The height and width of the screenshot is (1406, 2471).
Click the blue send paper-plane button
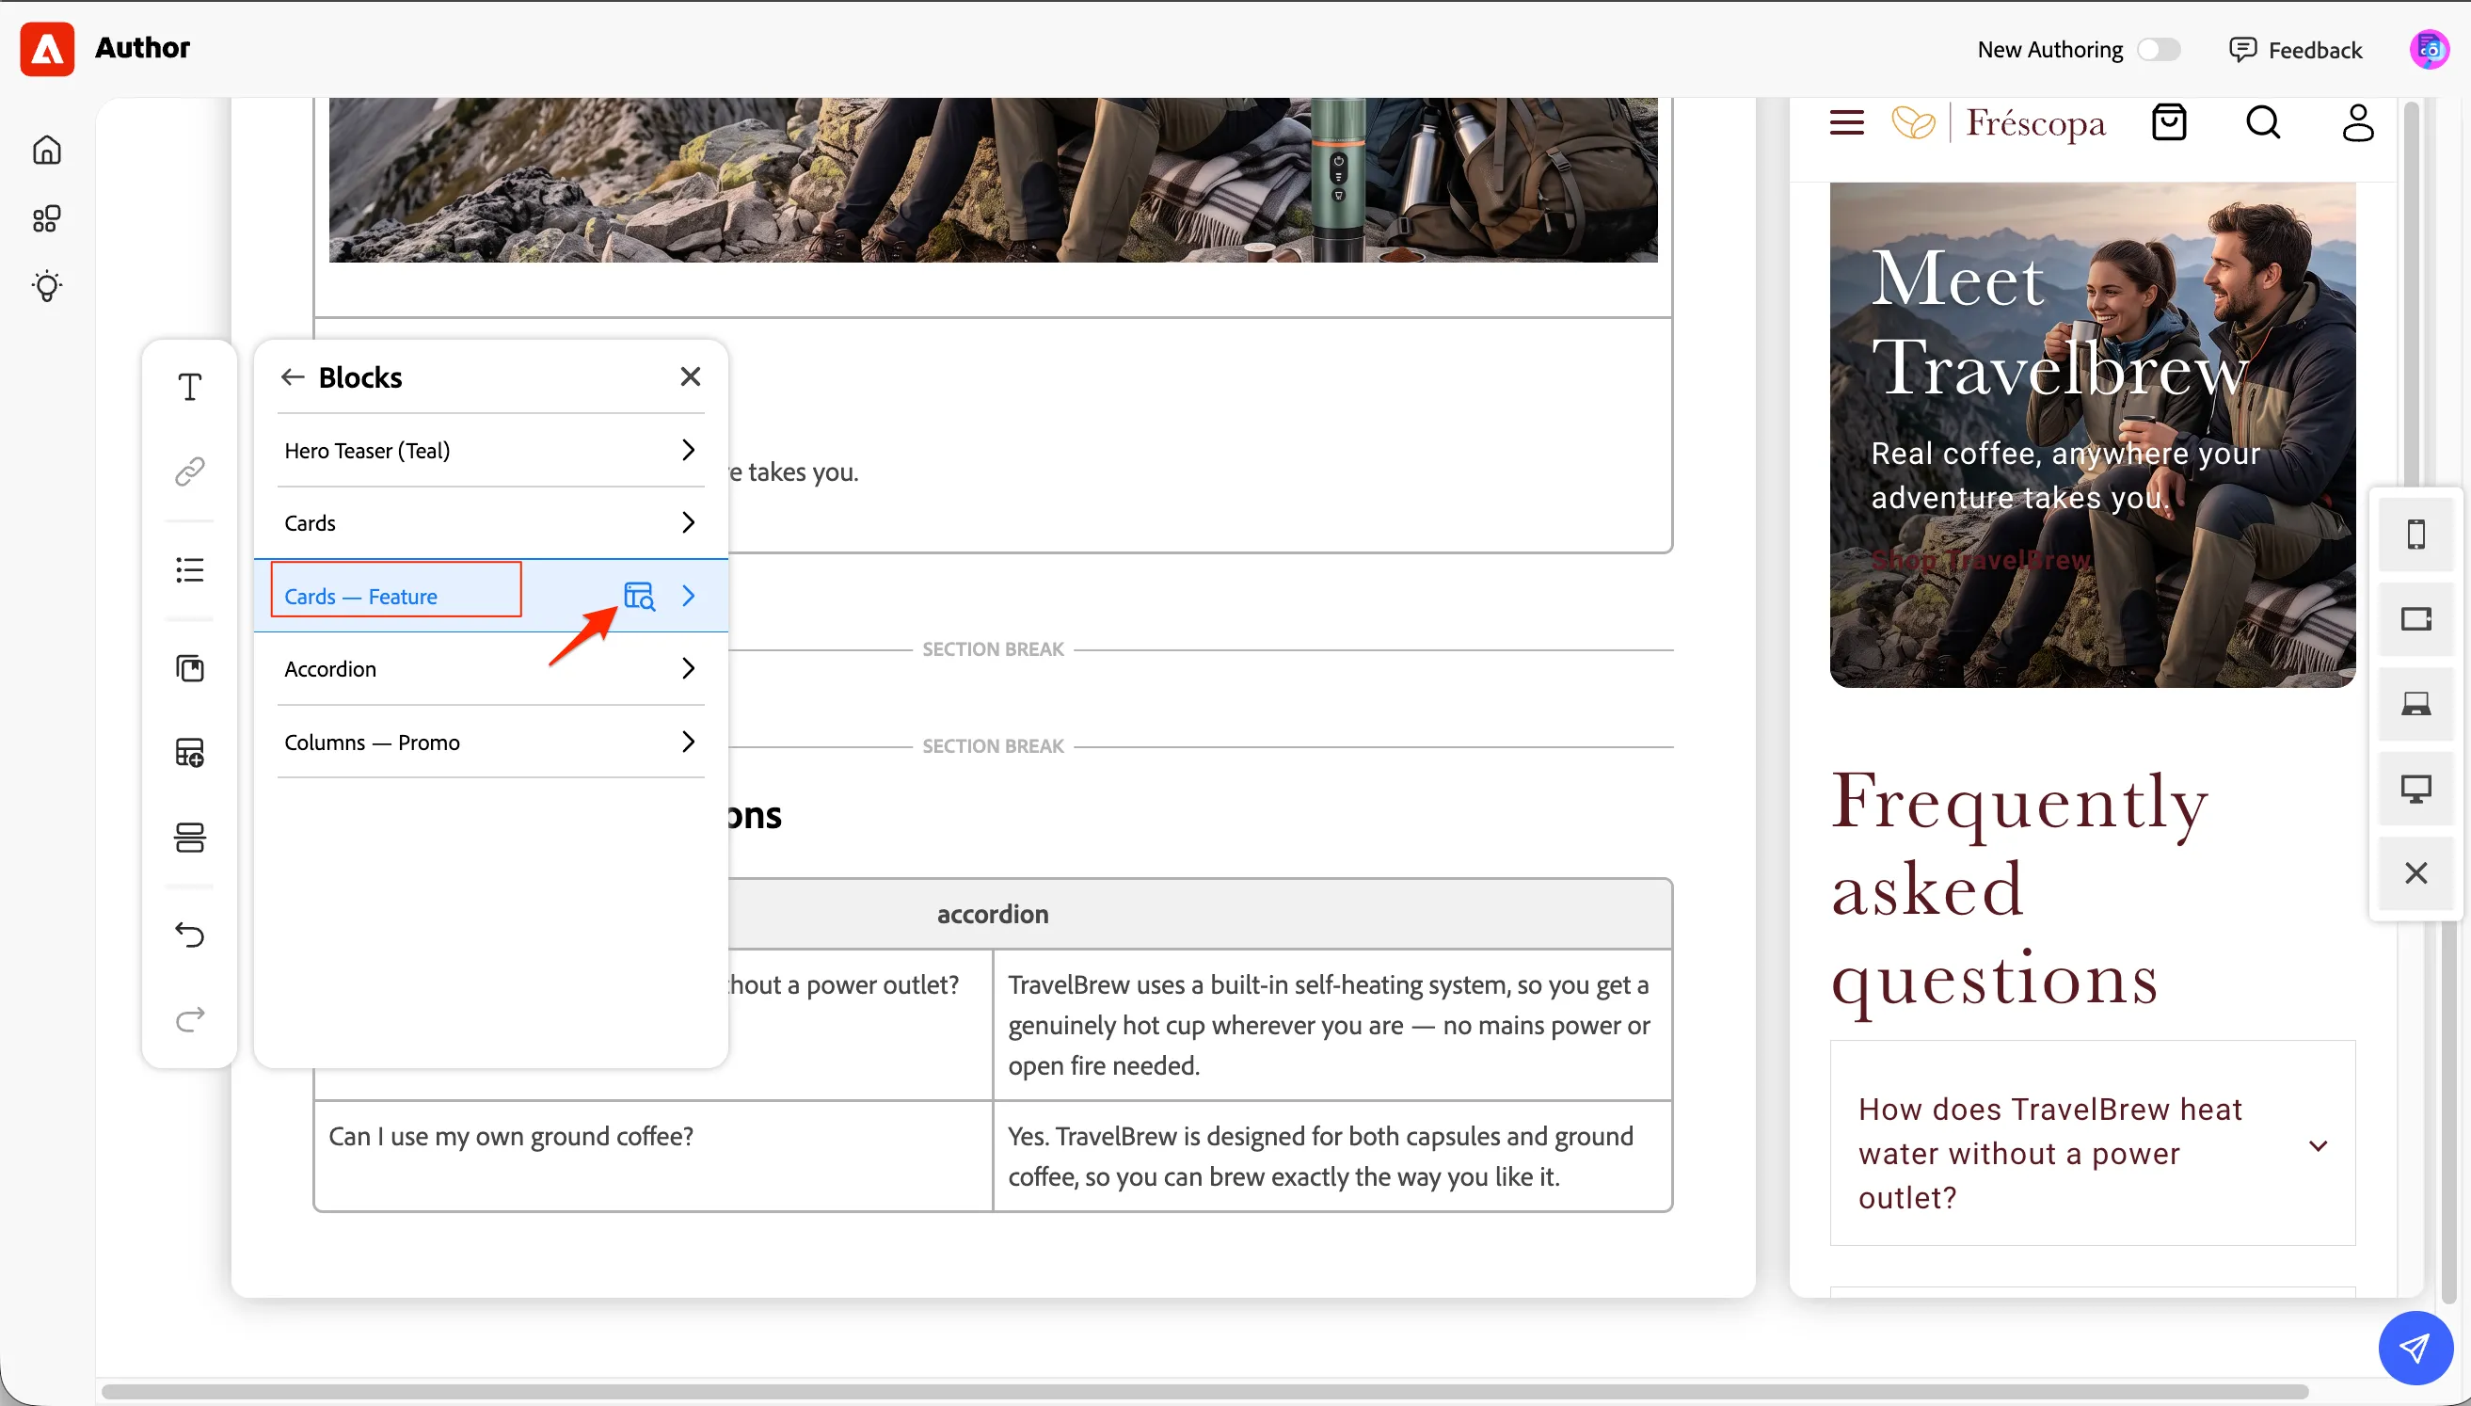2415,1348
